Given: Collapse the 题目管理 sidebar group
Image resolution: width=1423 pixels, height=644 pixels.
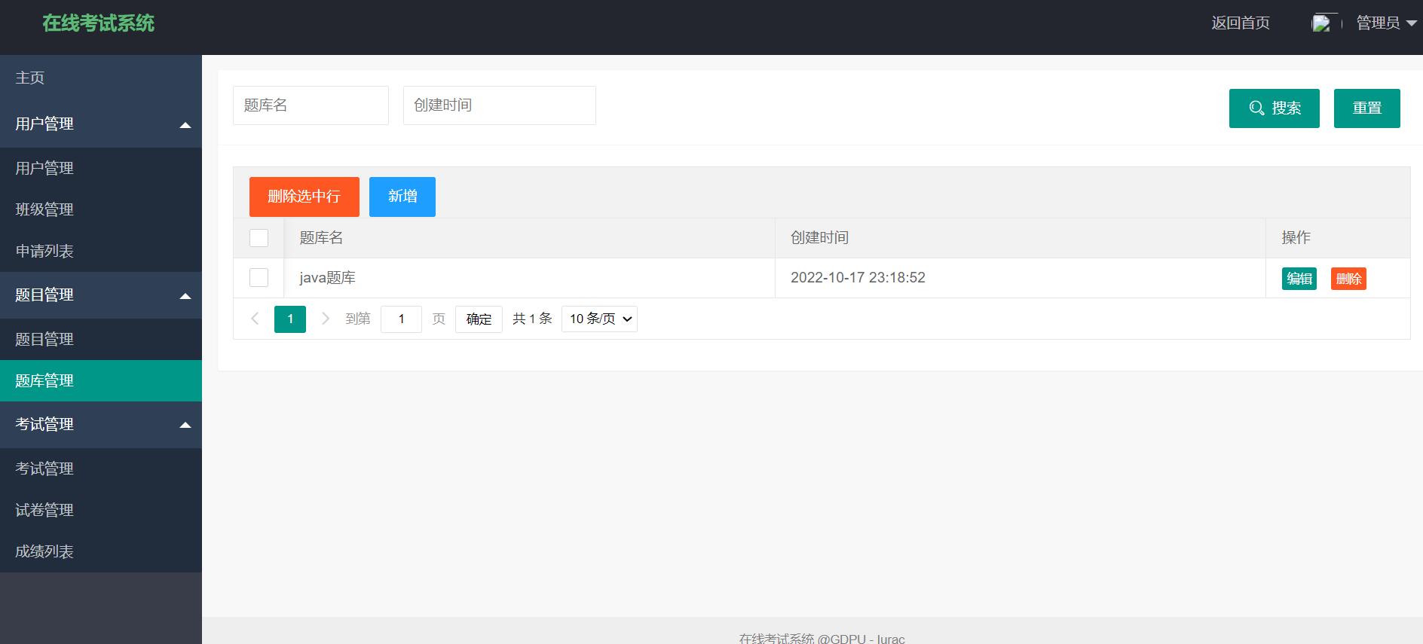Looking at the screenshot, I should coord(101,295).
